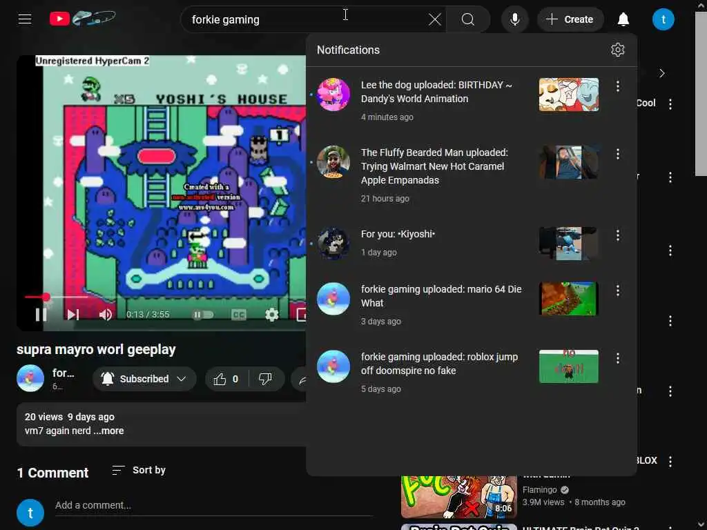This screenshot has width=707, height=530.
Task: Click Walmart Empanadas video thumbnail
Action: [x=569, y=162]
